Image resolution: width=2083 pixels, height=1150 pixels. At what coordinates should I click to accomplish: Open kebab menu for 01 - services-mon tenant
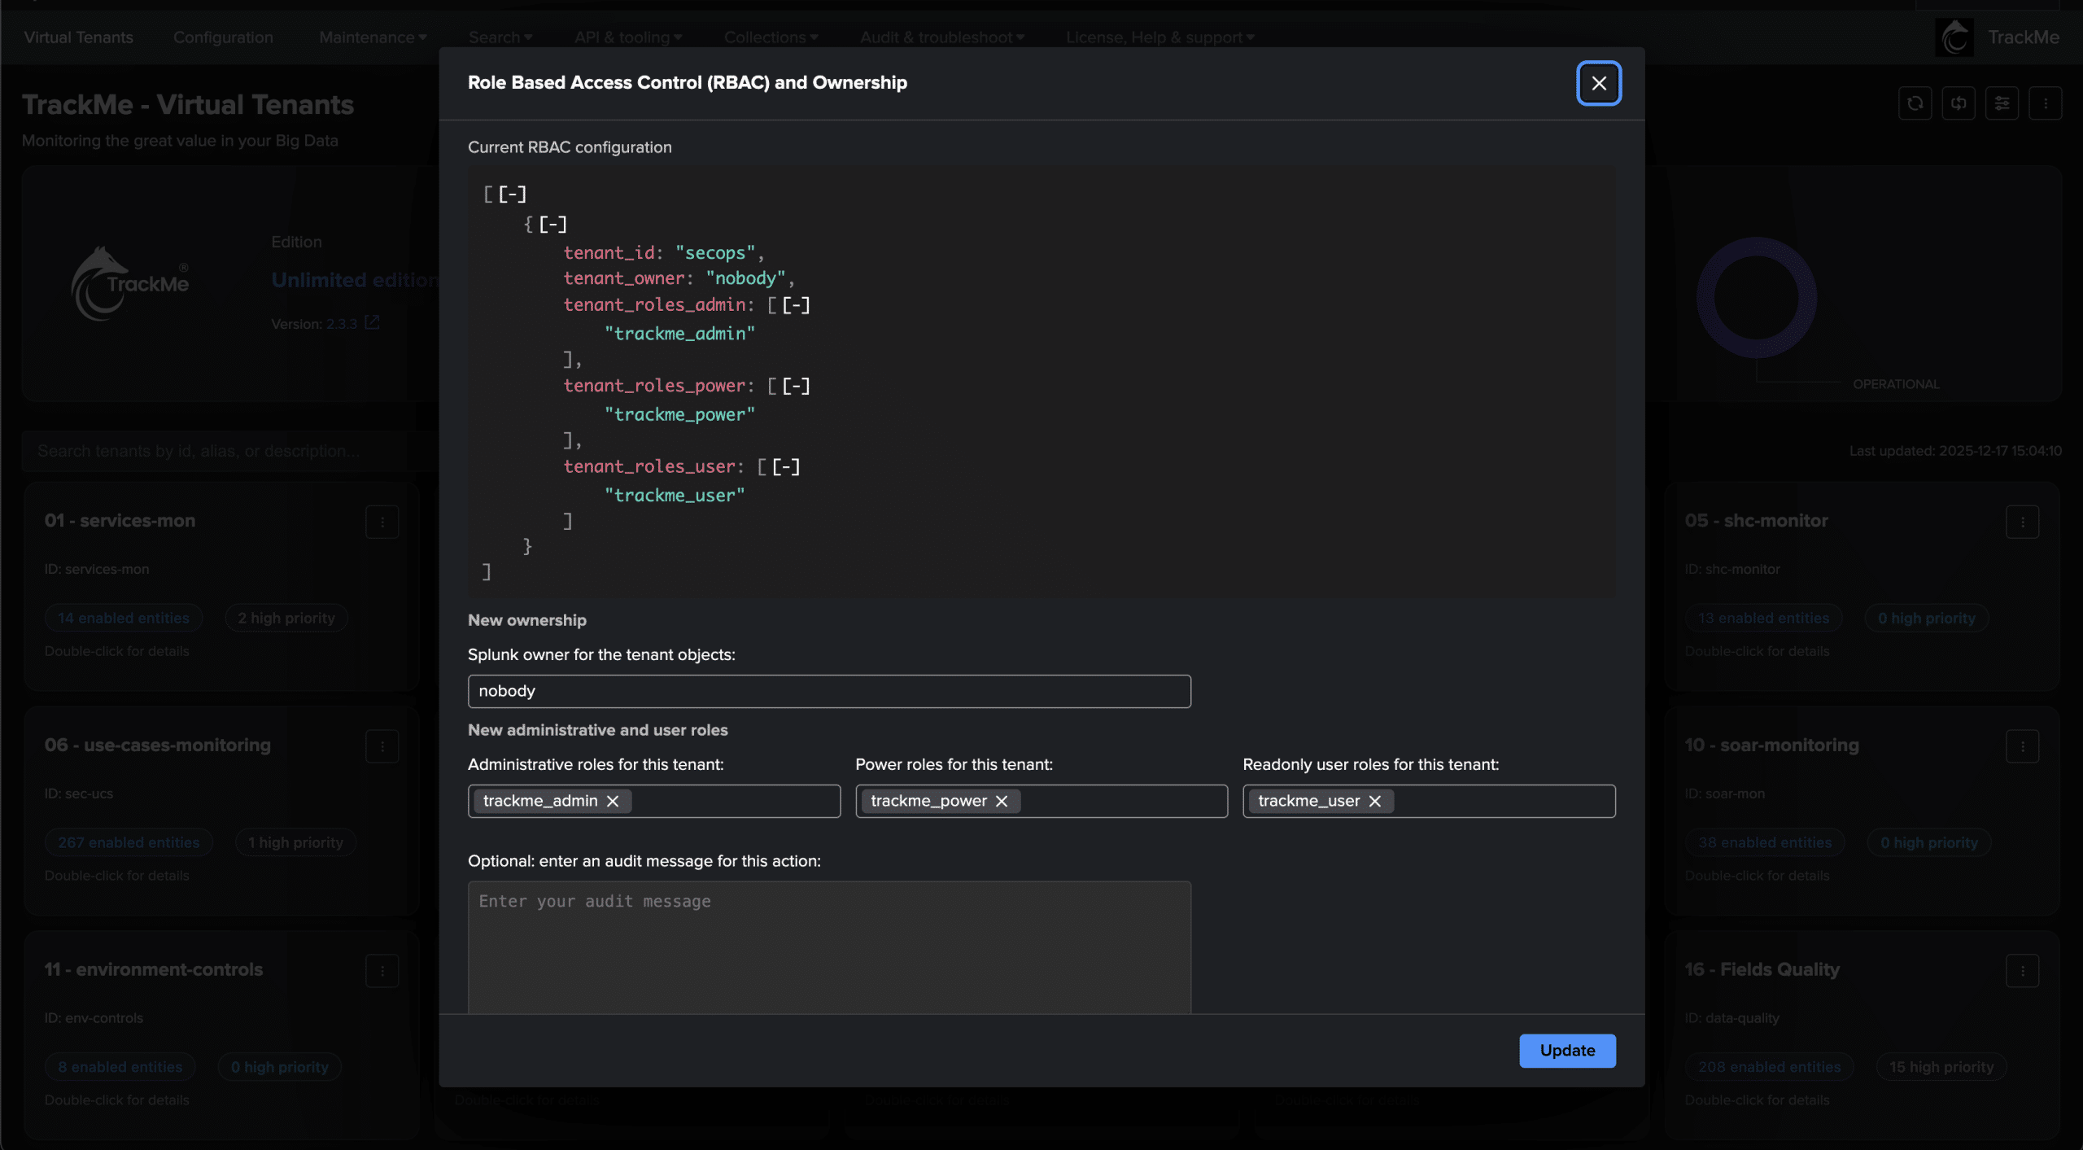click(382, 522)
